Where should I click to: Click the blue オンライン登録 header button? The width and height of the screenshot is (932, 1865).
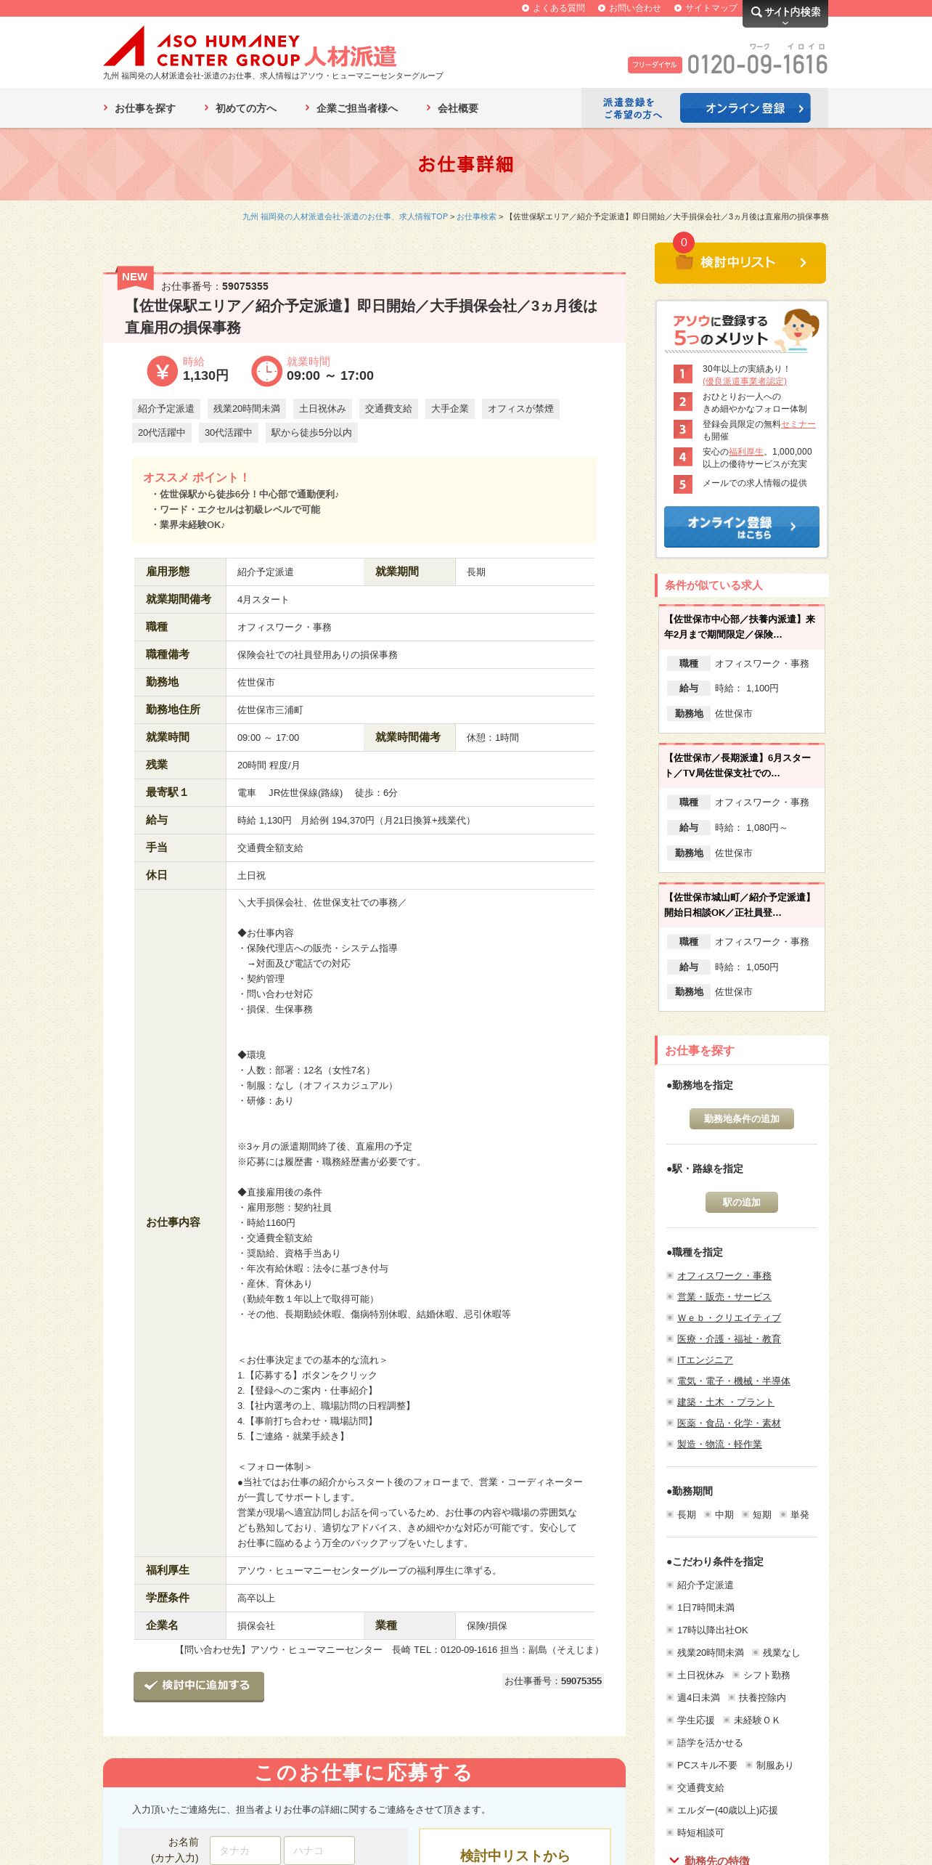(x=745, y=108)
